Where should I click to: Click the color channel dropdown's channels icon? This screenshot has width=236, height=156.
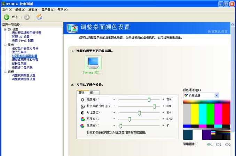186,95
